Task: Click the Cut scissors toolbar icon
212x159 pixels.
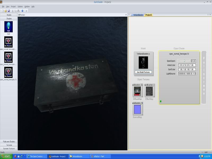Action: point(12,11)
